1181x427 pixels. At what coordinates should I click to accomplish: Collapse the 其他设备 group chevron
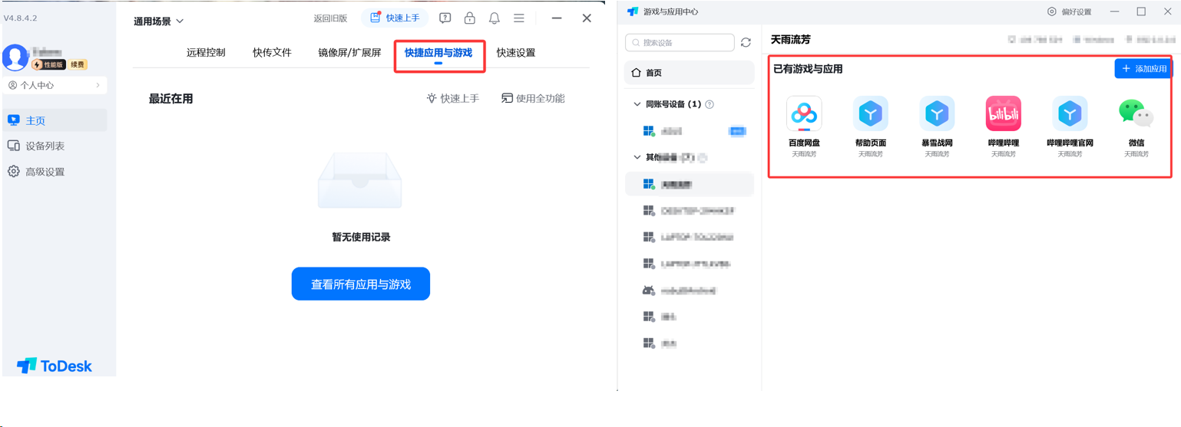(x=637, y=157)
